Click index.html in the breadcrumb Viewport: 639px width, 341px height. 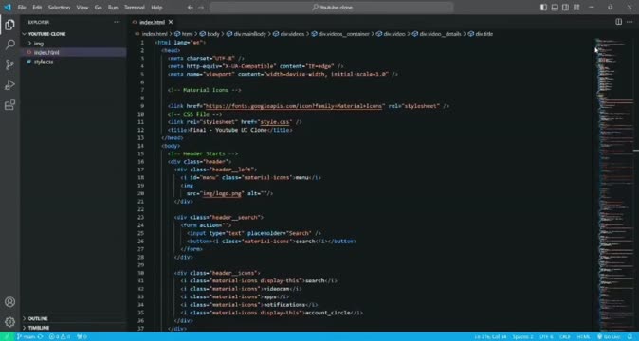pos(155,34)
